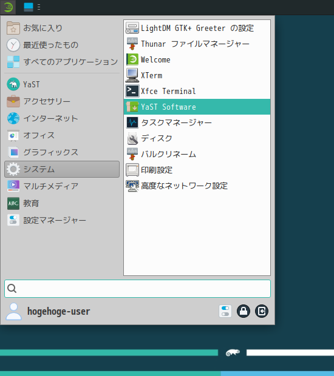
Task: Launch XTerm
Action: click(x=197, y=75)
